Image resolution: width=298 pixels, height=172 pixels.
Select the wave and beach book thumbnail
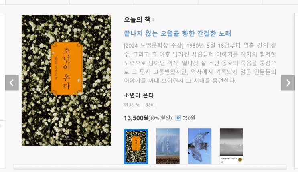click(x=168, y=146)
